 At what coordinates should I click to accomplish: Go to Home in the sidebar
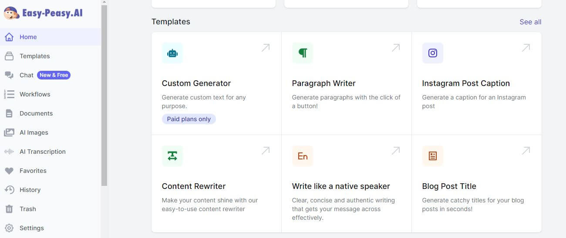28,37
